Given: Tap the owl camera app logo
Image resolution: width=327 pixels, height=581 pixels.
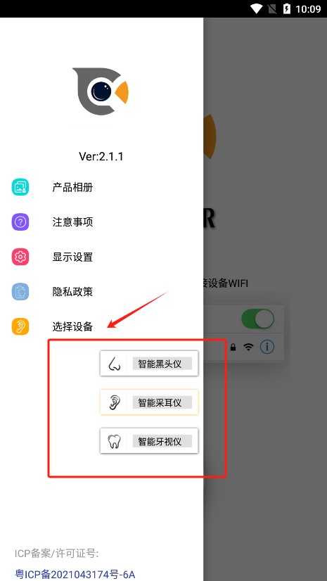Looking at the screenshot, I should pos(101,91).
